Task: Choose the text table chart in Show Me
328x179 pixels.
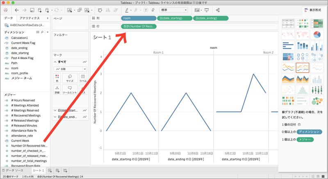Action: click(x=288, y=23)
